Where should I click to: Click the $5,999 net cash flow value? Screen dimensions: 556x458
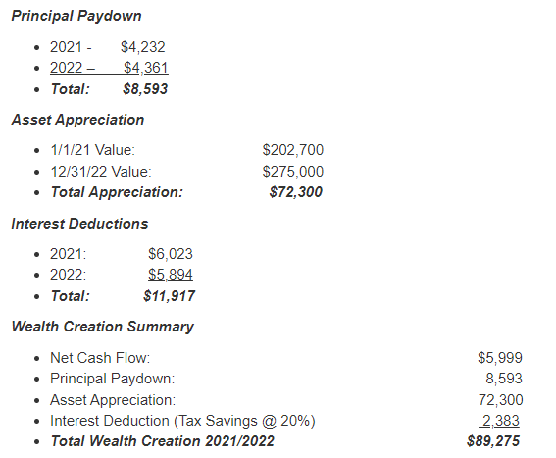(x=500, y=358)
